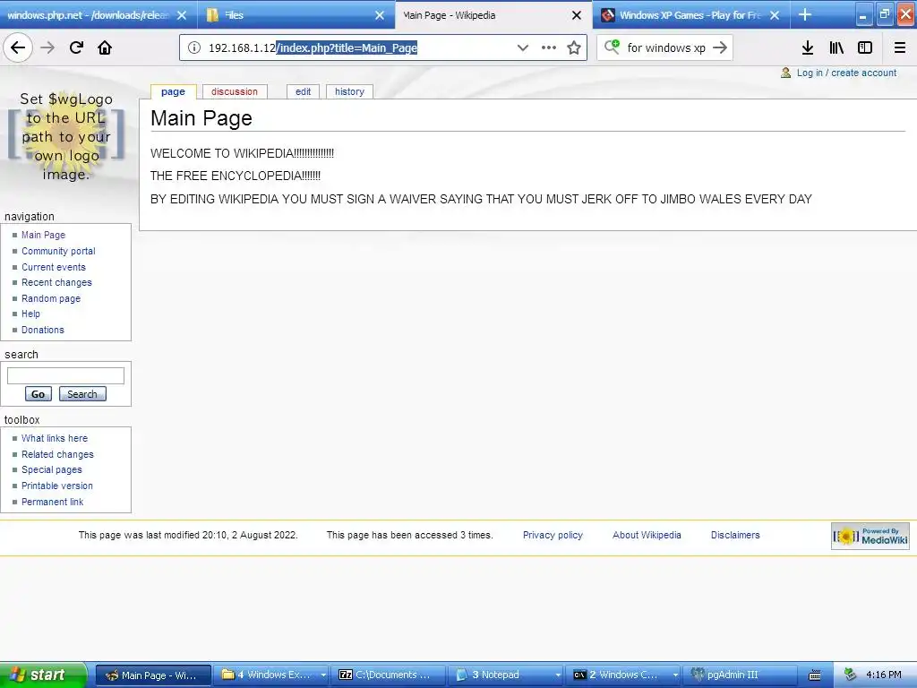Click the wiki Search button
Screen dimensions: 917x688
pos(82,394)
